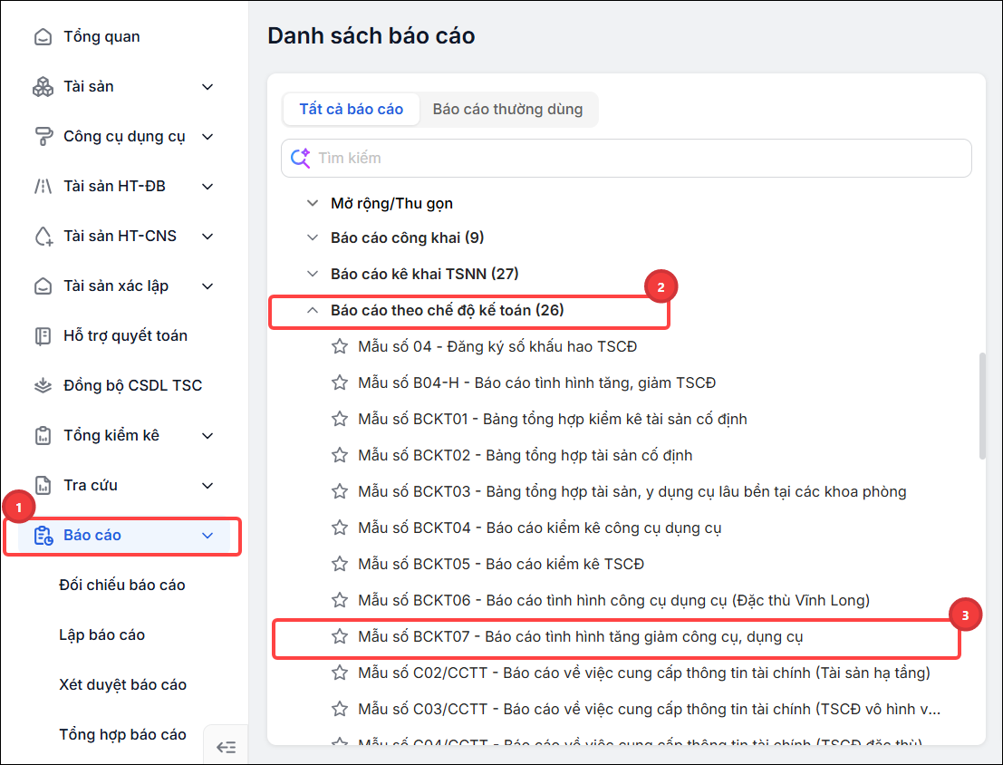The width and height of the screenshot is (1003, 765).
Task: Click the Báo cáo report icon
Action: [43, 535]
